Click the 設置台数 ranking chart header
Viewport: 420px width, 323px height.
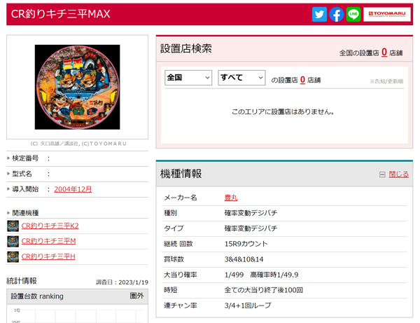click(x=77, y=296)
